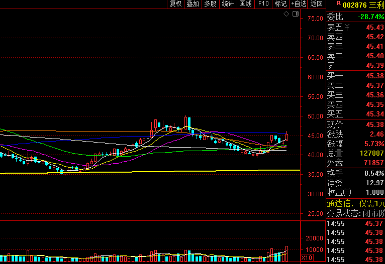The height and width of the screenshot is (264, 385).
Task: Click 现价 current price 45.38
Action: tap(375, 125)
